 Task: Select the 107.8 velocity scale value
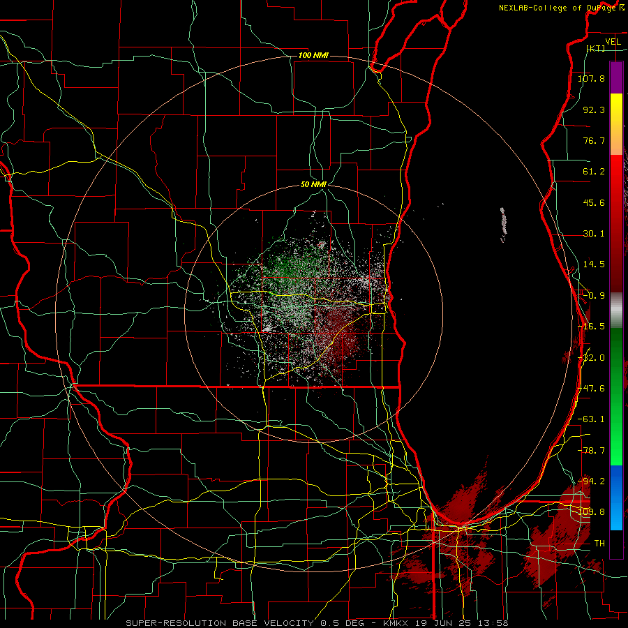pyautogui.click(x=591, y=78)
